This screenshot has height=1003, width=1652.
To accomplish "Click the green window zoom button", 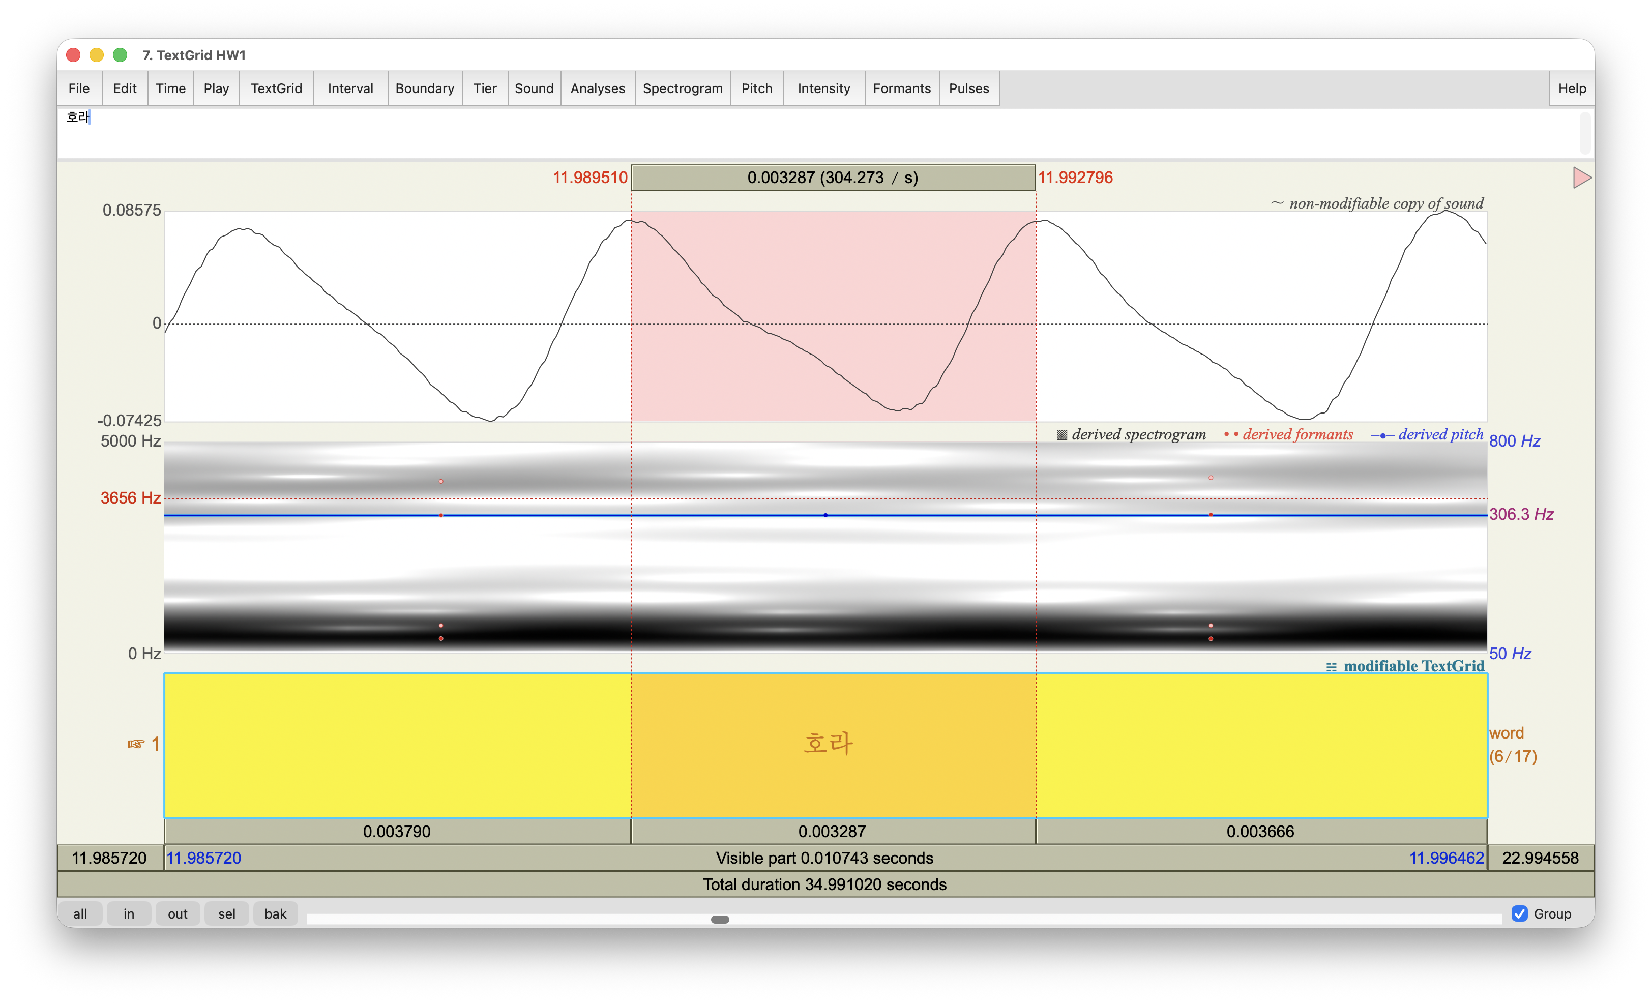I will (120, 55).
